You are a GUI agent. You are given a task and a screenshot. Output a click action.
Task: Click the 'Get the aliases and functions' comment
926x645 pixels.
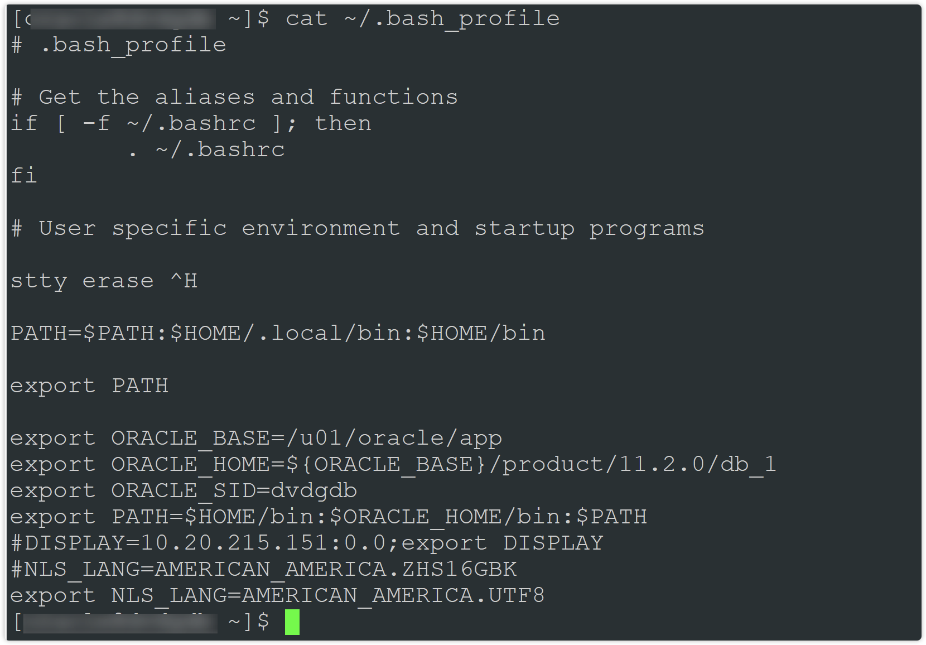coord(248,98)
